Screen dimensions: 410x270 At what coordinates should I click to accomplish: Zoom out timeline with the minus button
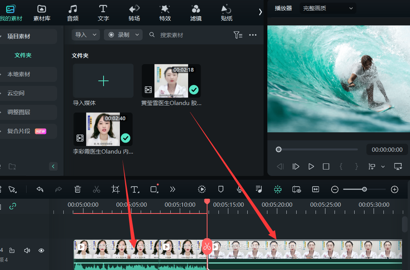(335, 190)
